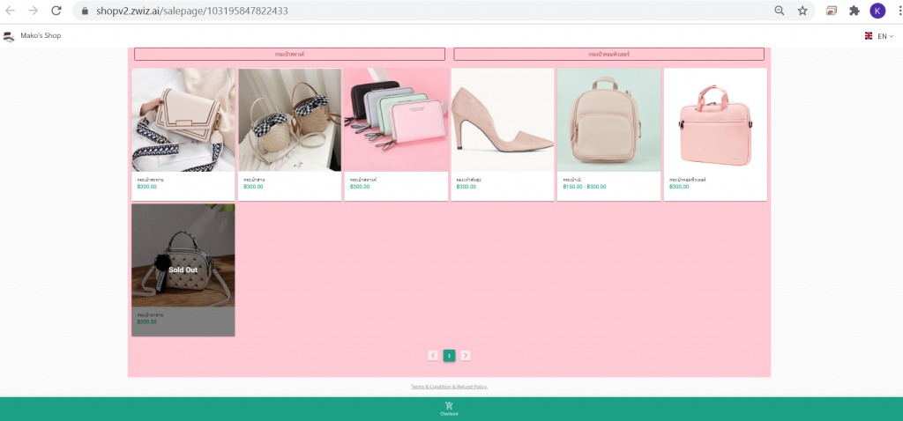Open the pink laptop bag product image
The height and width of the screenshot is (421, 903).
715,120
